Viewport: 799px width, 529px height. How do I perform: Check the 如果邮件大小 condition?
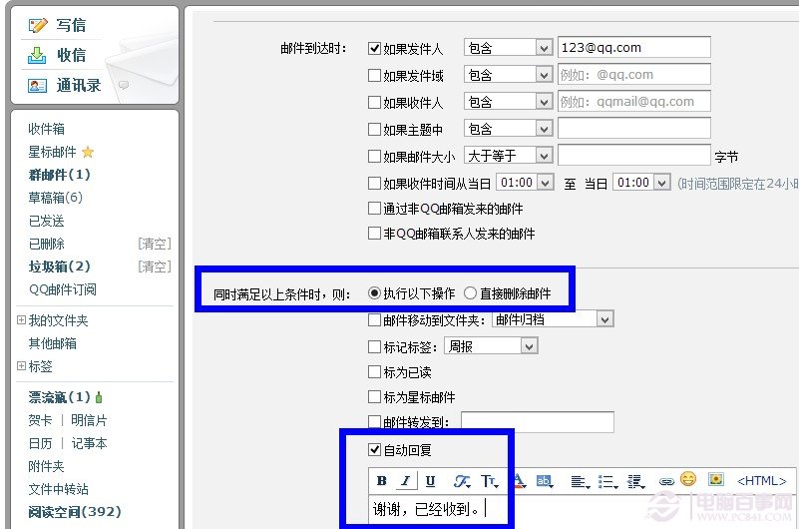coord(374,156)
